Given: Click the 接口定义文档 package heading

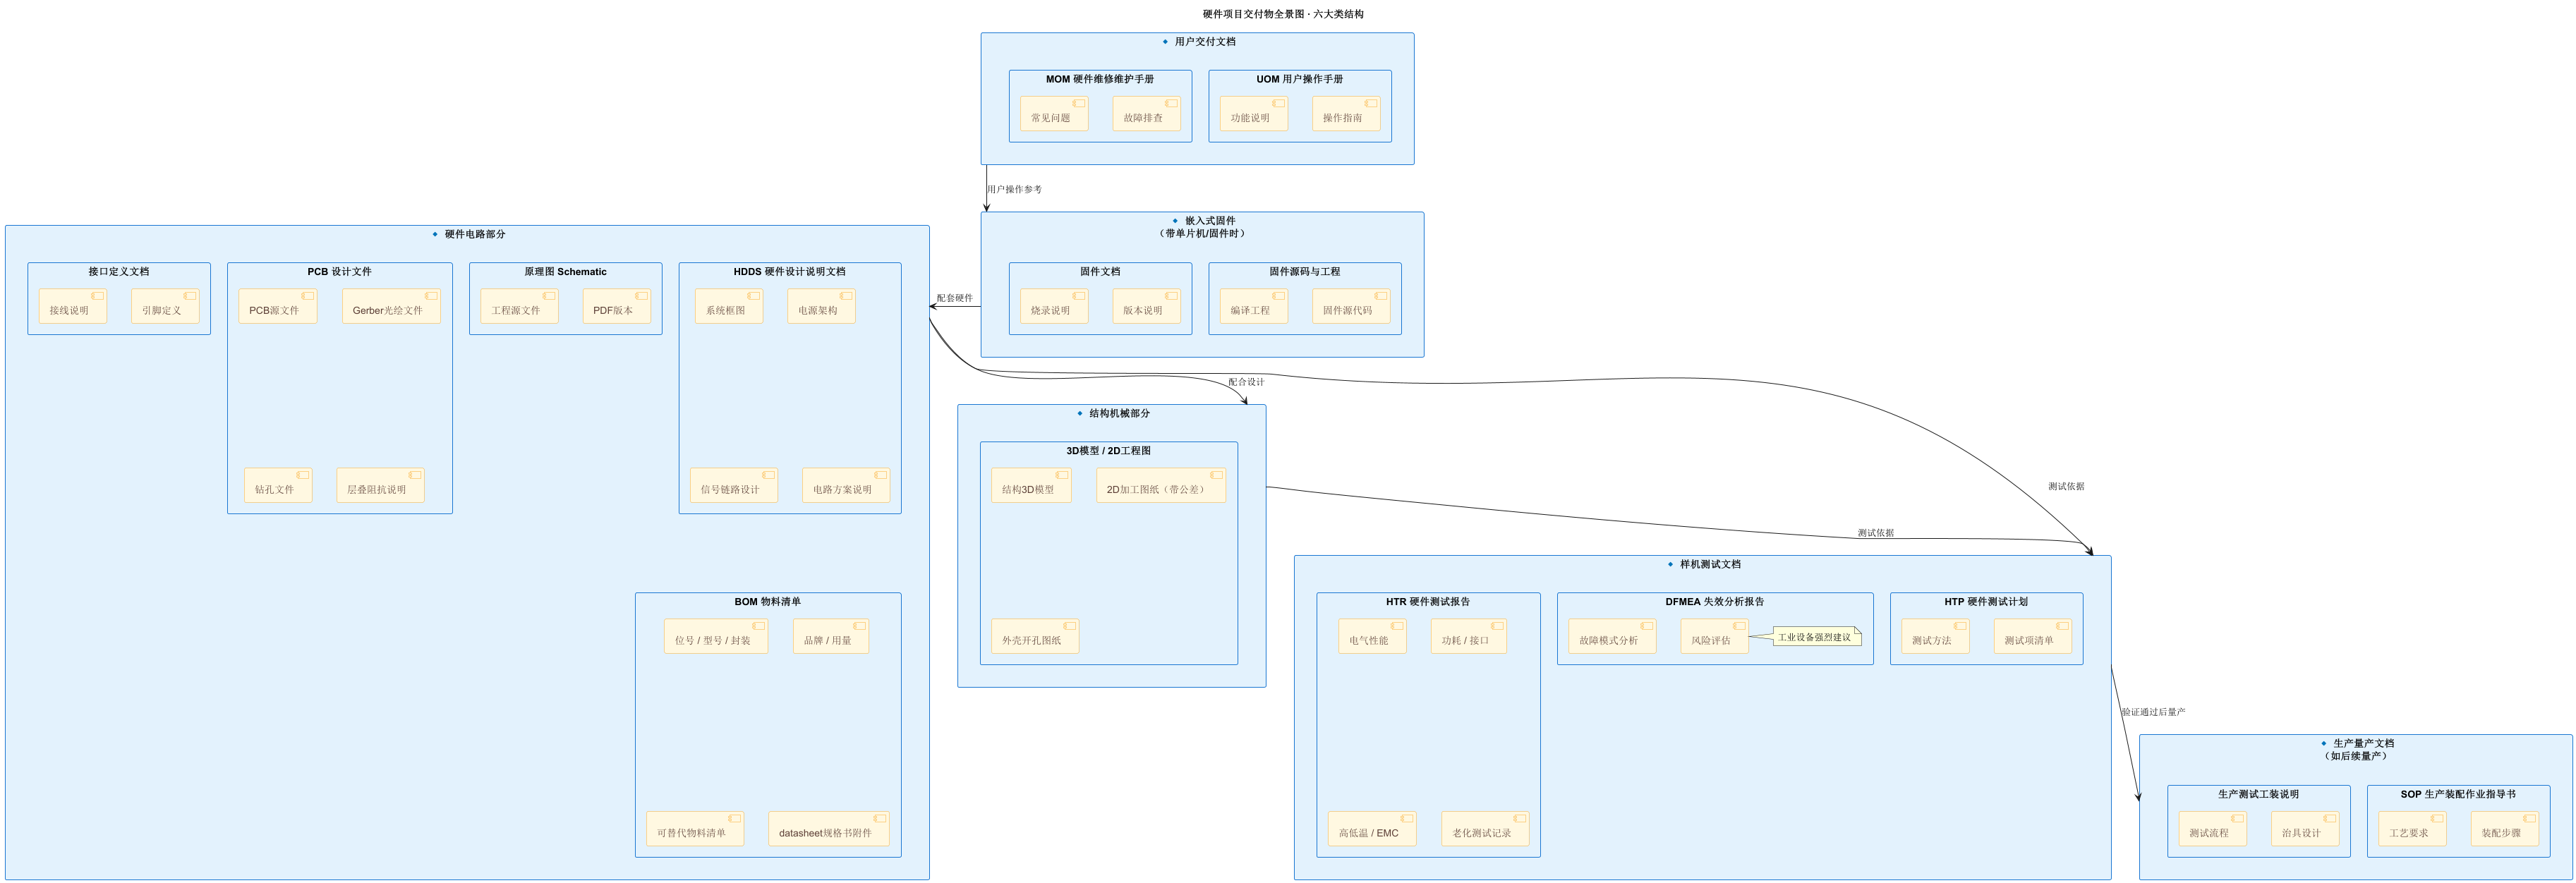Looking at the screenshot, I should [x=119, y=271].
